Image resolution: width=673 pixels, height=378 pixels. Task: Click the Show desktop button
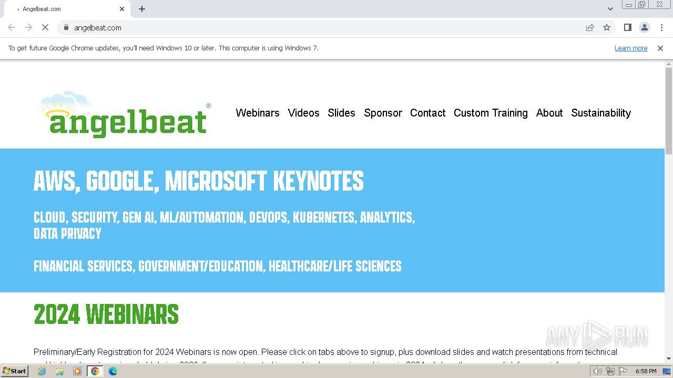click(x=668, y=371)
